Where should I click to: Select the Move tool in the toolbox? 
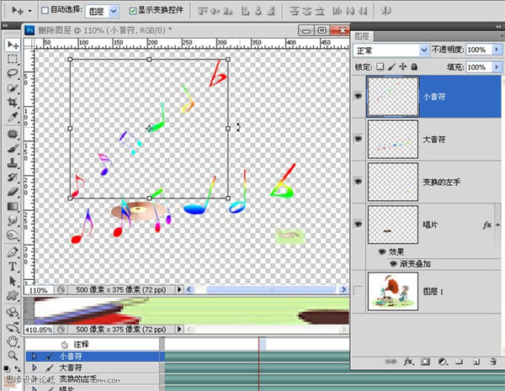13,45
